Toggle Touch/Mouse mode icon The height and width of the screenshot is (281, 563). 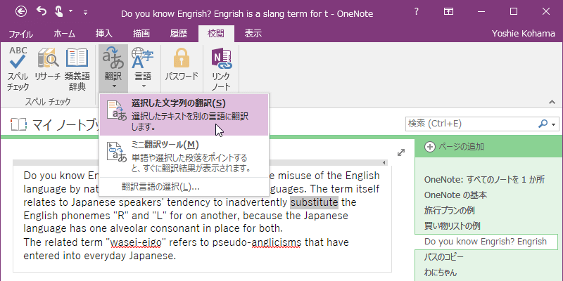pos(59,12)
